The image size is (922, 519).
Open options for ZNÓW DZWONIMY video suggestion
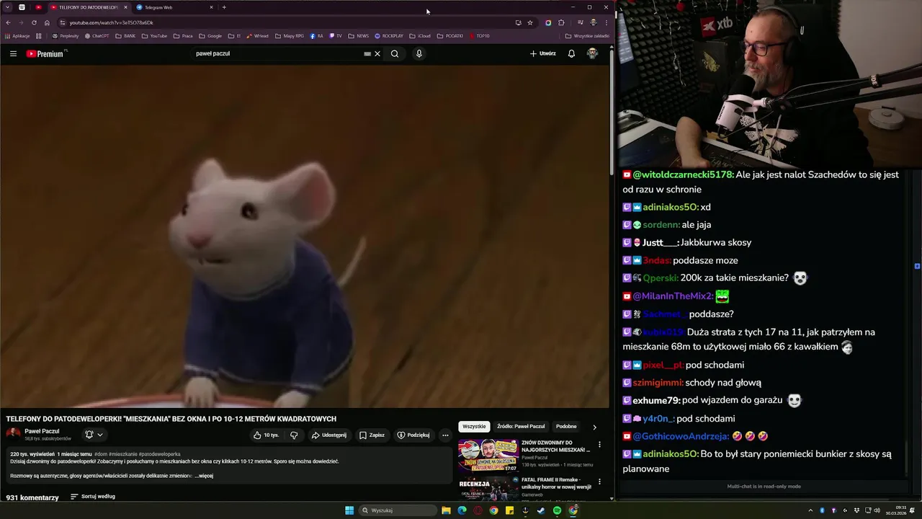599,445
